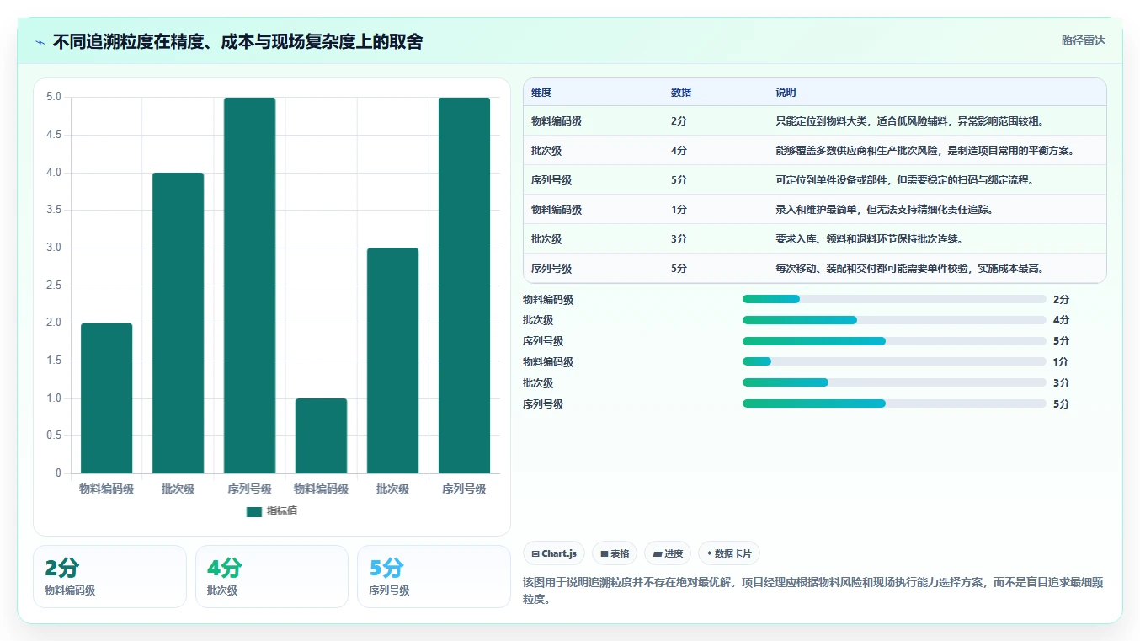Open the 4分 批次级 data card
Viewport: 1140px width, 641px height.
pyautogui.click(x=272, y=576)
